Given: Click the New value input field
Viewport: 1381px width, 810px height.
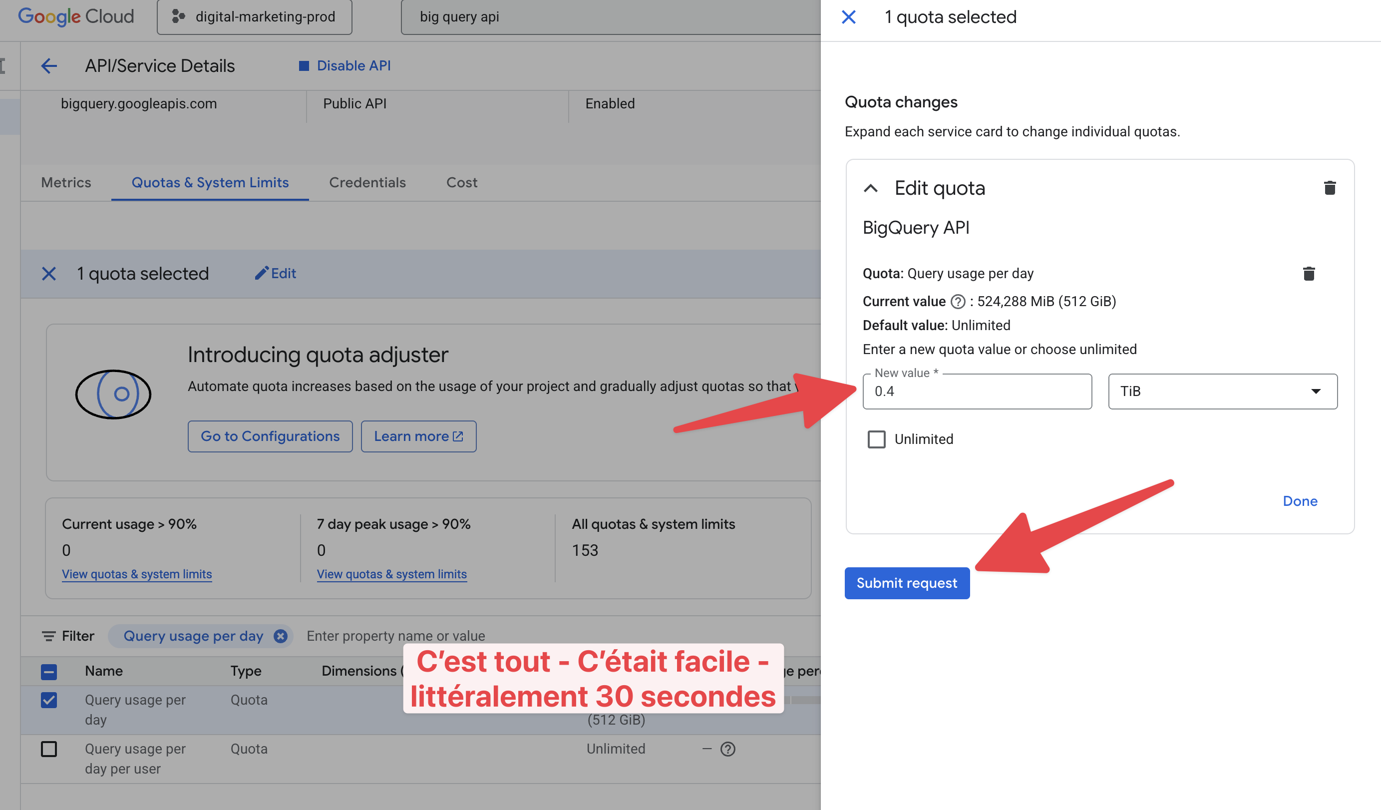Looking at the screenshot, I should (977, 392).
